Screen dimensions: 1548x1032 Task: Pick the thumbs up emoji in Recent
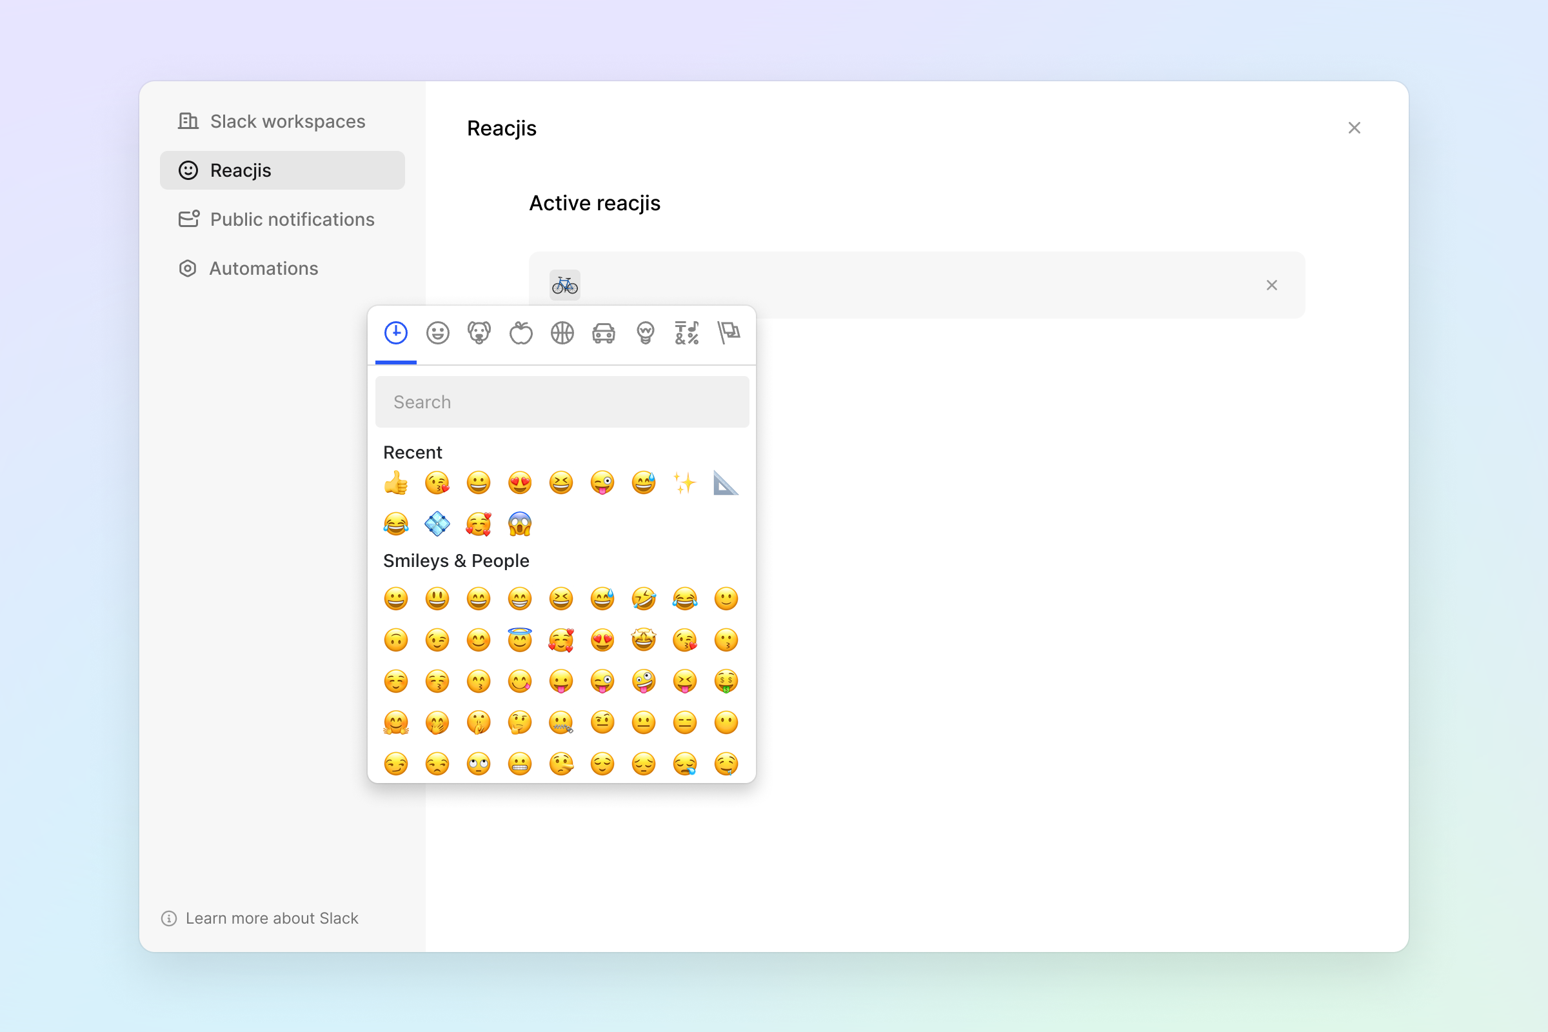pyautogui.click(x=396, y=483)
